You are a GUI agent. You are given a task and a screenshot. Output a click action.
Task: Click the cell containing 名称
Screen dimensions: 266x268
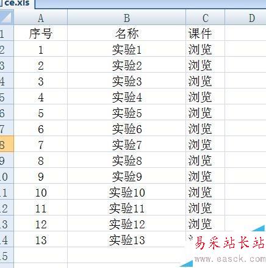tap(126, 34)
